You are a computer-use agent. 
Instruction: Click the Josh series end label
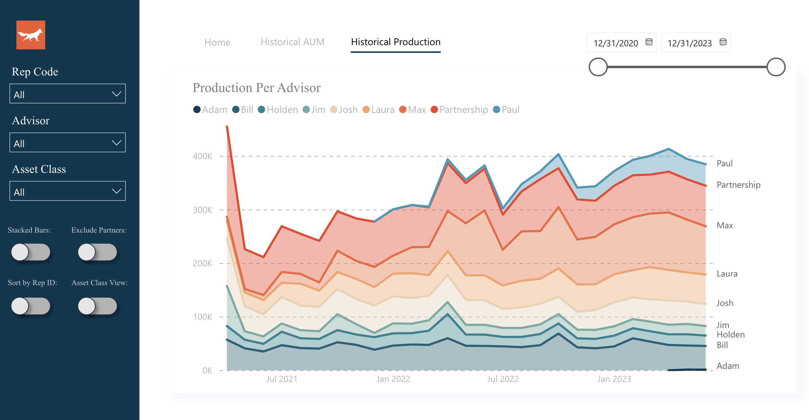(x=725, y=303)
